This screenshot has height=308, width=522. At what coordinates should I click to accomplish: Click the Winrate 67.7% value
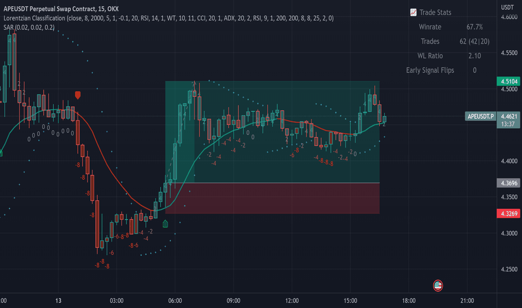pyautogui.click(x=474, y=27)
